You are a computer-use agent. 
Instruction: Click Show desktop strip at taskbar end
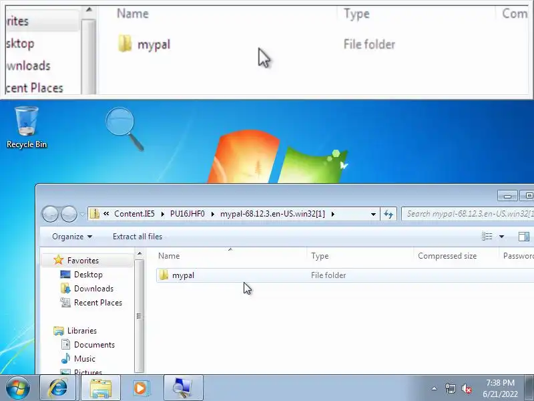(530, 388)
